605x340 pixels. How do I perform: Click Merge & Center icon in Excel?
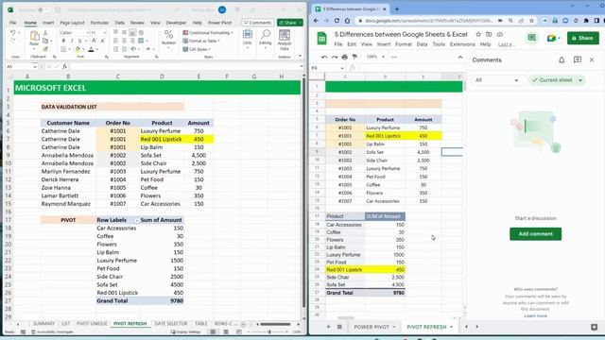coord(141,41)
